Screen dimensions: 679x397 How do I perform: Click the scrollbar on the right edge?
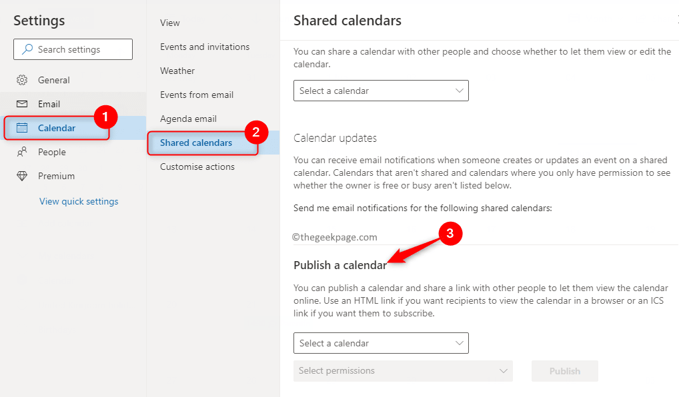pos(676,67)
